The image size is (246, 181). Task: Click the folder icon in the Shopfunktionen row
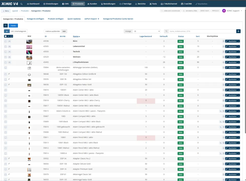click(9, 62)
